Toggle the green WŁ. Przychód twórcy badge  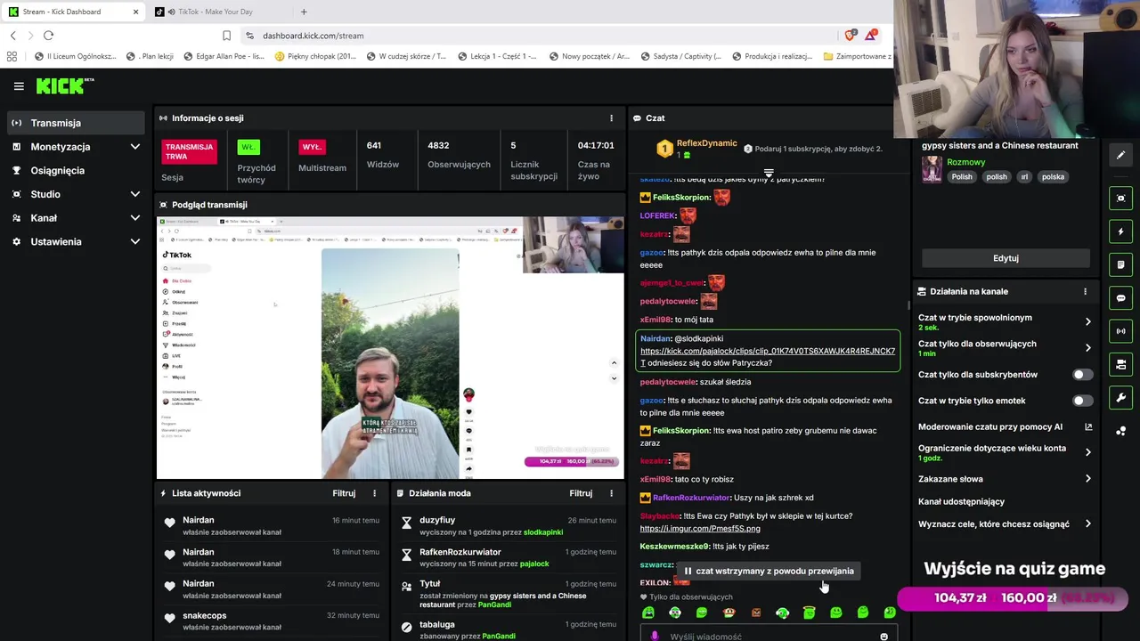[x=248, y=147]
